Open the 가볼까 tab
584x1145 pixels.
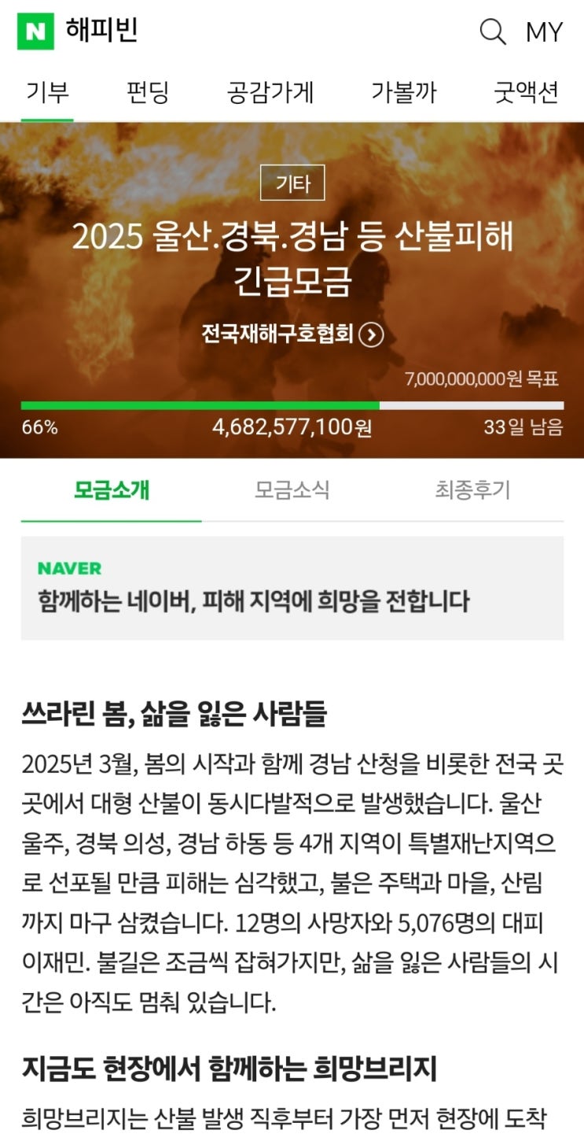pos(404,93)
